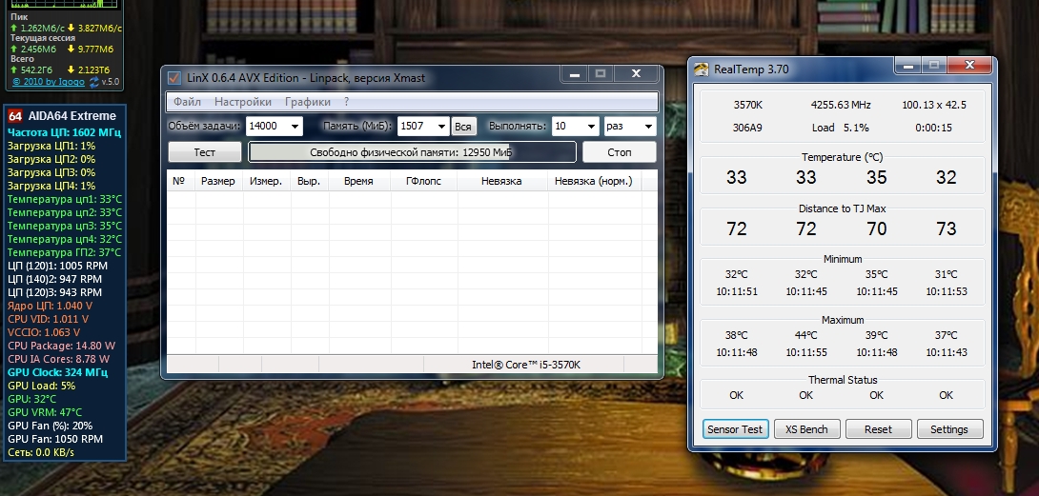Click the ГФлопс column header
This screenshot has height=496, width=1039.
pos(423,181)
